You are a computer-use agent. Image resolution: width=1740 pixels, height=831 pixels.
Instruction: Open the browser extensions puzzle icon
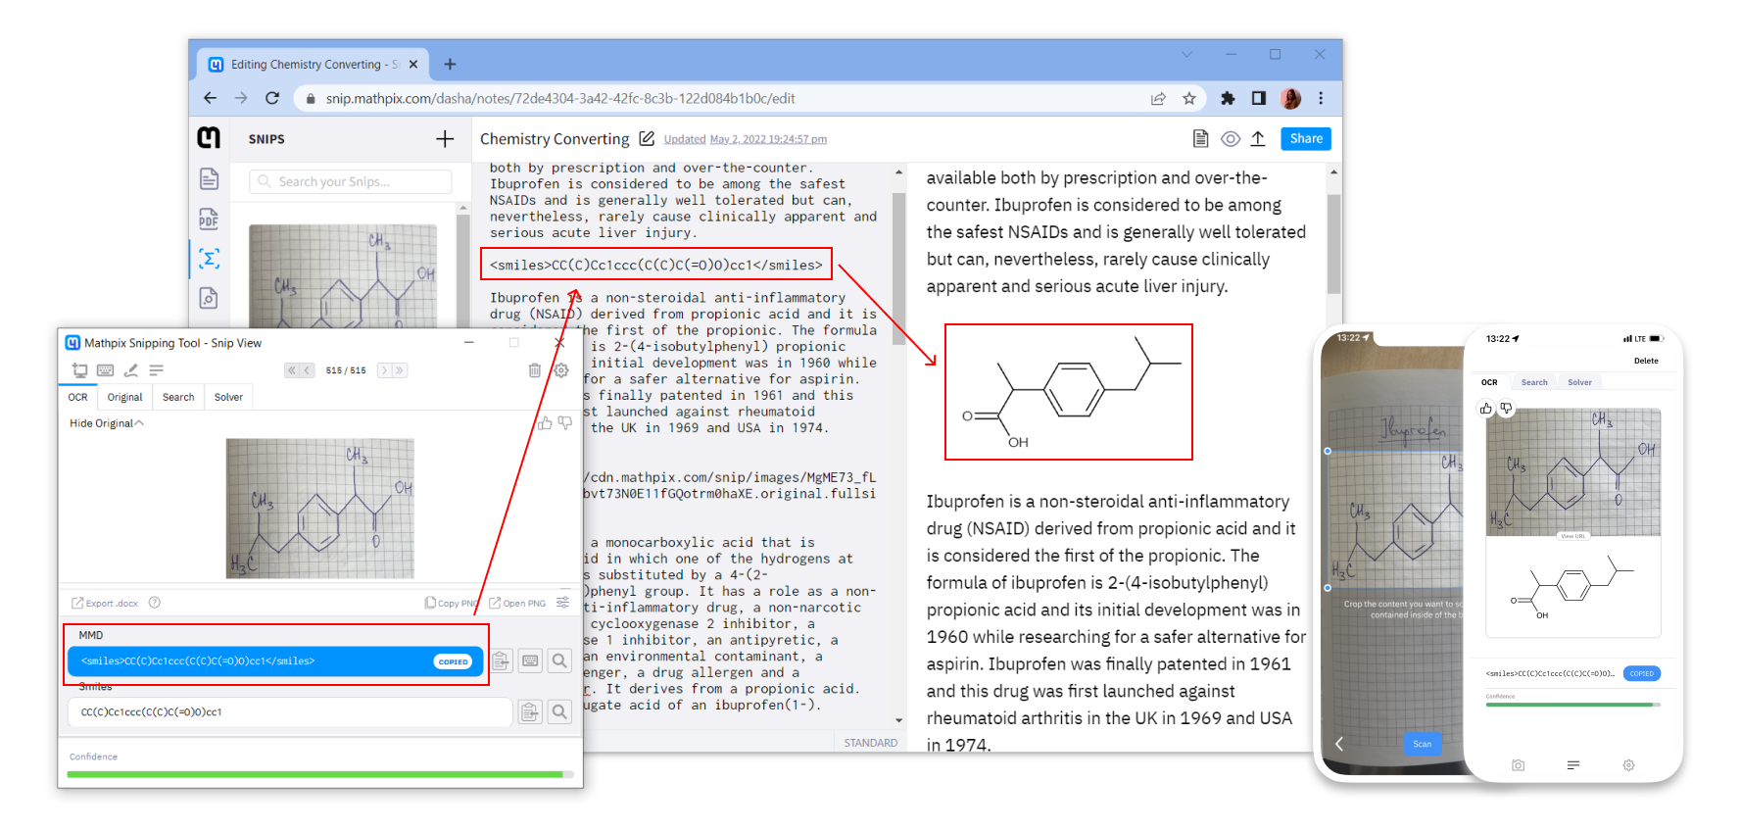point(1228,98)
